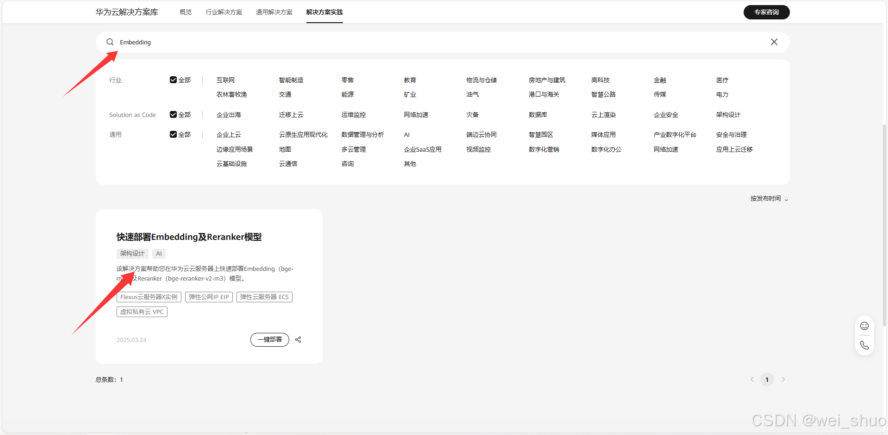Clear the Embedding search with the X icon
Image resolution: width=888 pixels, height=435 pixels.
774,42
